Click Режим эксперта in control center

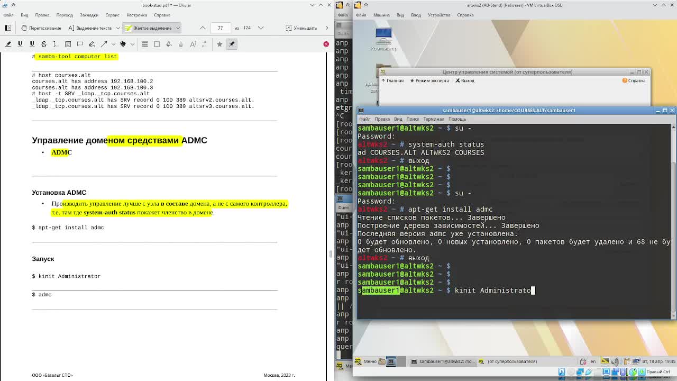[x=429, y=80]
